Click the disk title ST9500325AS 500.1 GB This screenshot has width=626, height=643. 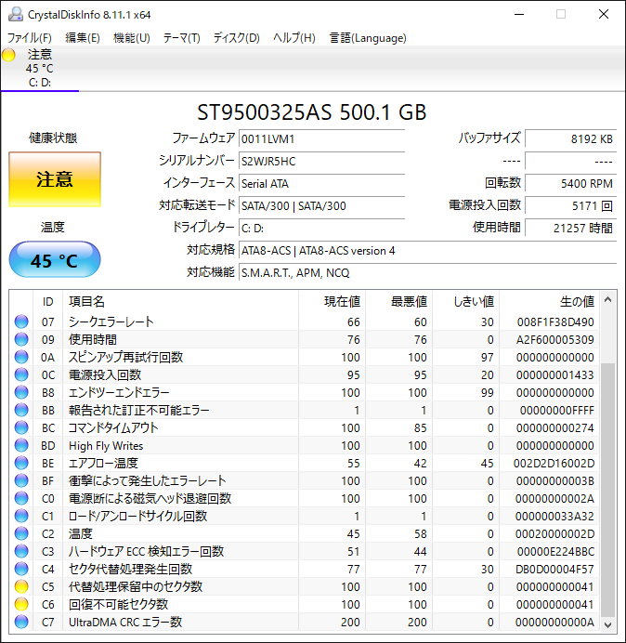point(312,112)
